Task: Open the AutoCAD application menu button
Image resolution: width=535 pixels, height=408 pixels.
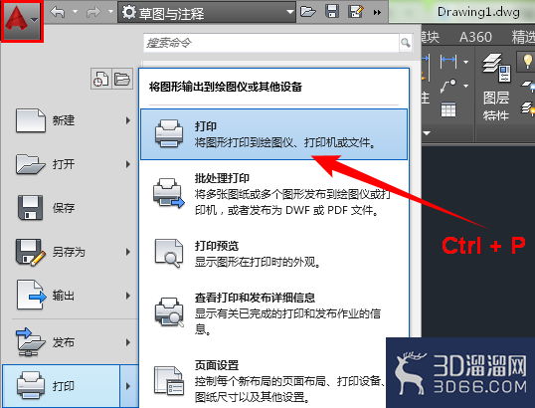Action: coord(22,21)
